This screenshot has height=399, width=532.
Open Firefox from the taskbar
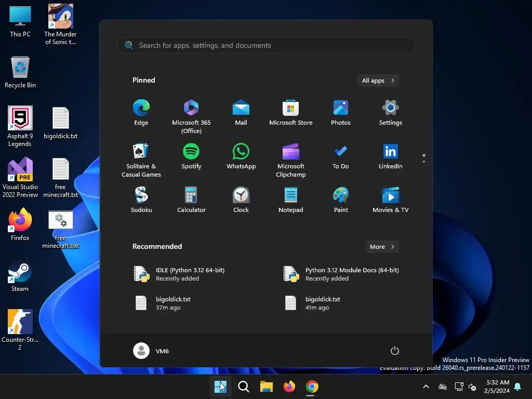(289, 387)
